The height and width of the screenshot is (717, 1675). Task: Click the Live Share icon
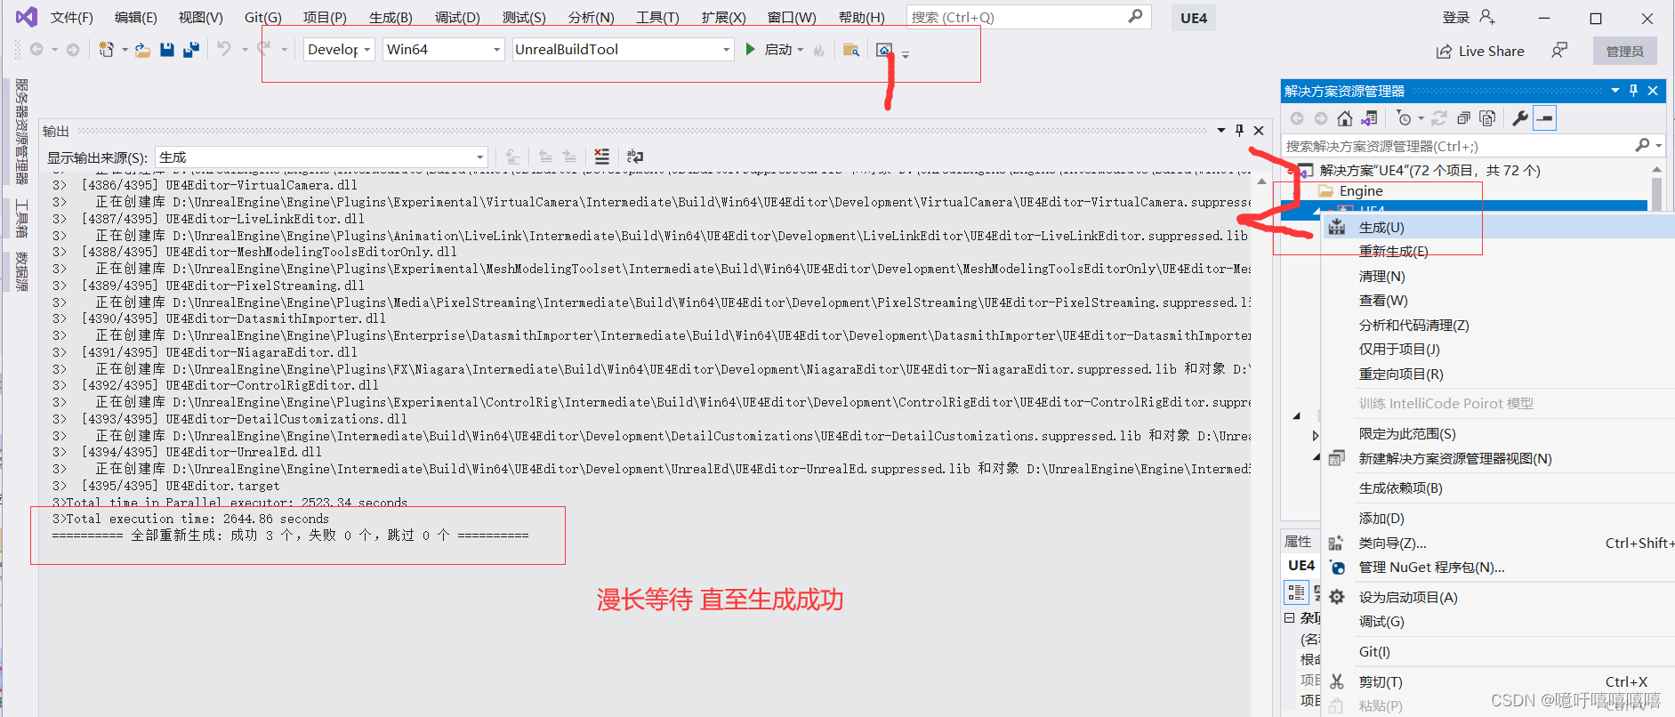coord(1444,52)
